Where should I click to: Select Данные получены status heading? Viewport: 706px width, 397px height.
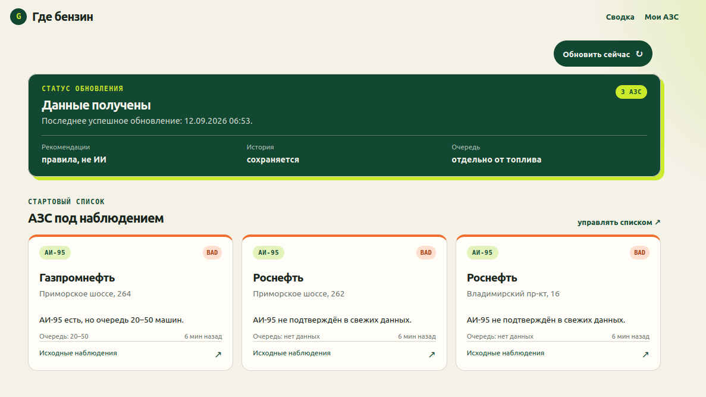(96, 105)
